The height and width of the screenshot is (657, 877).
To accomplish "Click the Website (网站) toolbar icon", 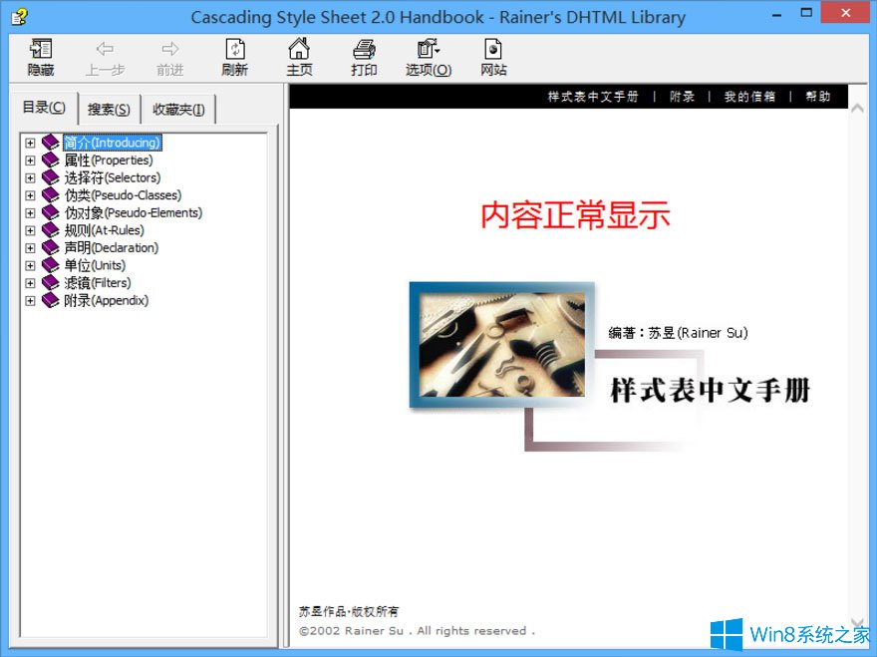I will pos(493,49).
